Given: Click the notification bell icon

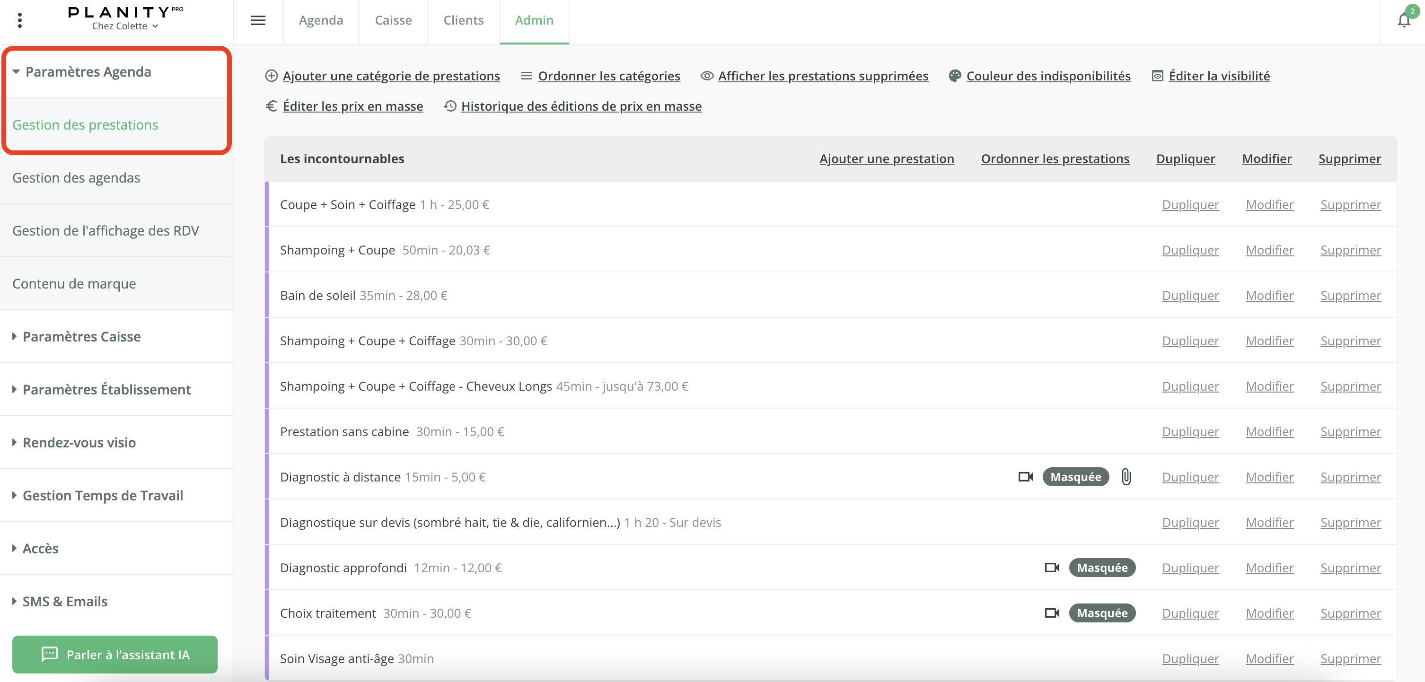Looking at the screenshot, I should coord(1403,21).
